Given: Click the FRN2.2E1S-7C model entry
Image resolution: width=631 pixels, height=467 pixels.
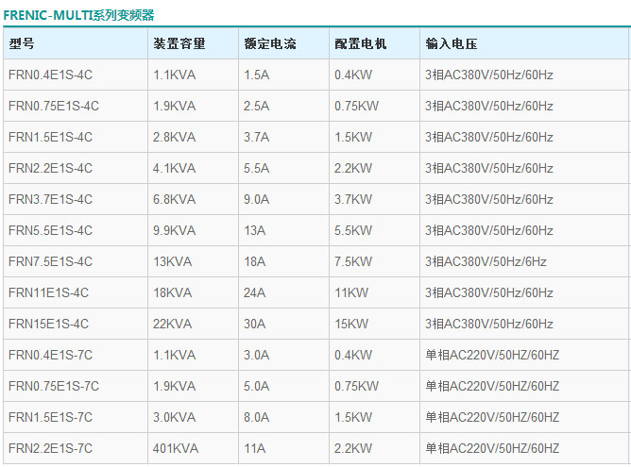Looking at the screenshot, I should pyautogui.click(x=50, y=448).
